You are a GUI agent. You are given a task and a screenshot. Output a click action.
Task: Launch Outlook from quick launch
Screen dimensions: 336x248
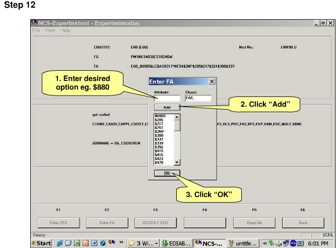69,243
